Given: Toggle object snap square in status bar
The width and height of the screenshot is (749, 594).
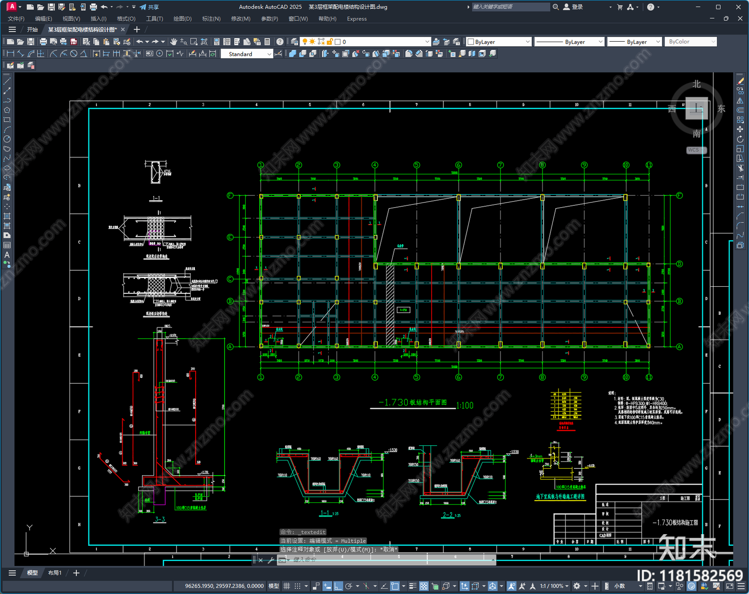Looking at the screenshot, I should (395, 586).
